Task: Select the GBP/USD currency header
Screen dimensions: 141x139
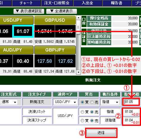Action: [x=55, y=20]
